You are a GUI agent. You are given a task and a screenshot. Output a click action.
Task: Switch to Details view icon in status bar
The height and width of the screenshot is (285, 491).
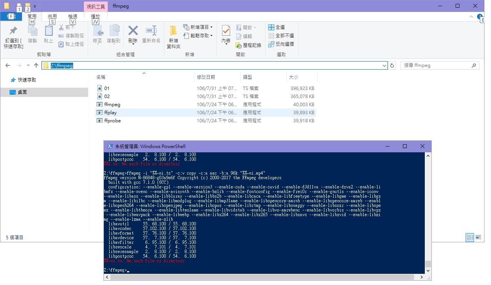(470, 238)
